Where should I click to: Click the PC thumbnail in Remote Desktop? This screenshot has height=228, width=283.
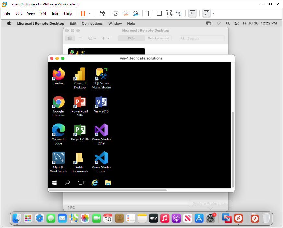click(x=106, y=51)
